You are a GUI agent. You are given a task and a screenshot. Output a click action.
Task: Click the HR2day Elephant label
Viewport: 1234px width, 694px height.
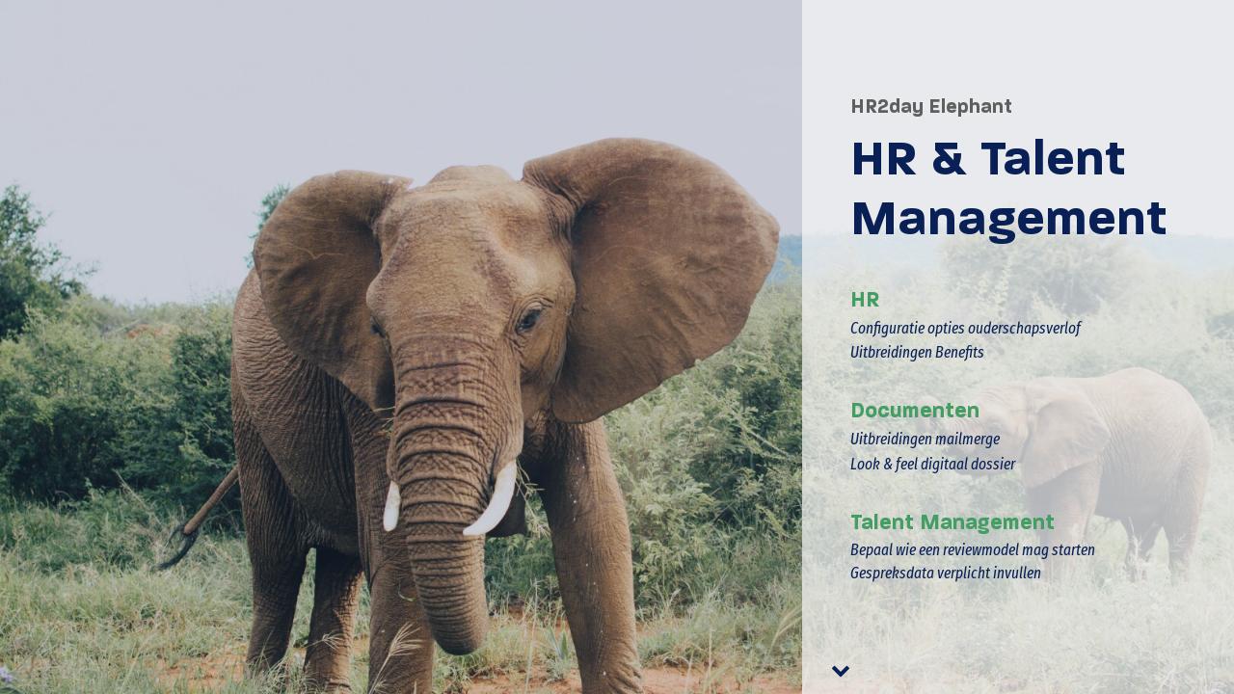point(930,107)
